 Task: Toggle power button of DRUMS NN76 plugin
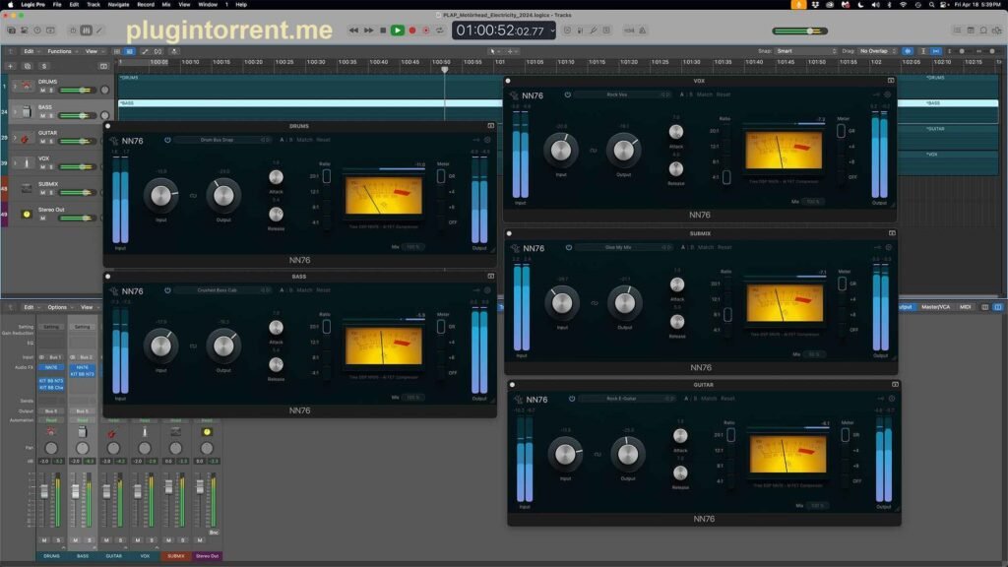[167, 140]
